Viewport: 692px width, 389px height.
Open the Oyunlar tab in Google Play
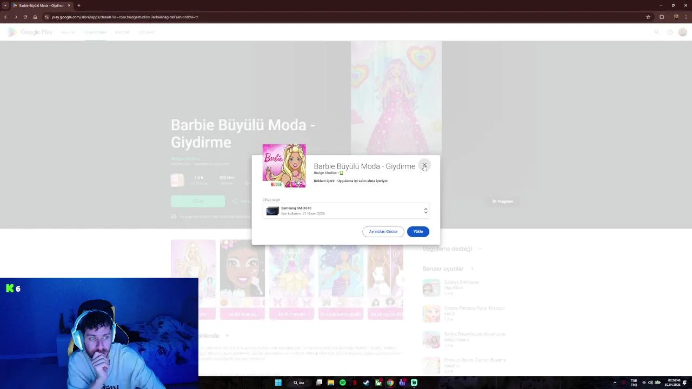pos(68,32)
